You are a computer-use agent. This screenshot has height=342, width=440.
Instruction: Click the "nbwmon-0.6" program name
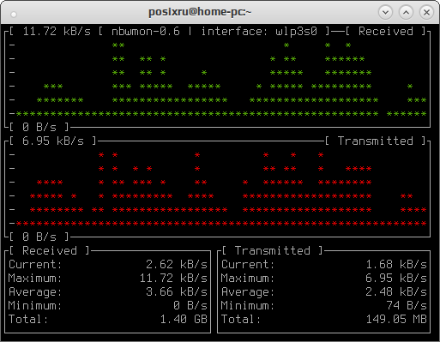146,32
